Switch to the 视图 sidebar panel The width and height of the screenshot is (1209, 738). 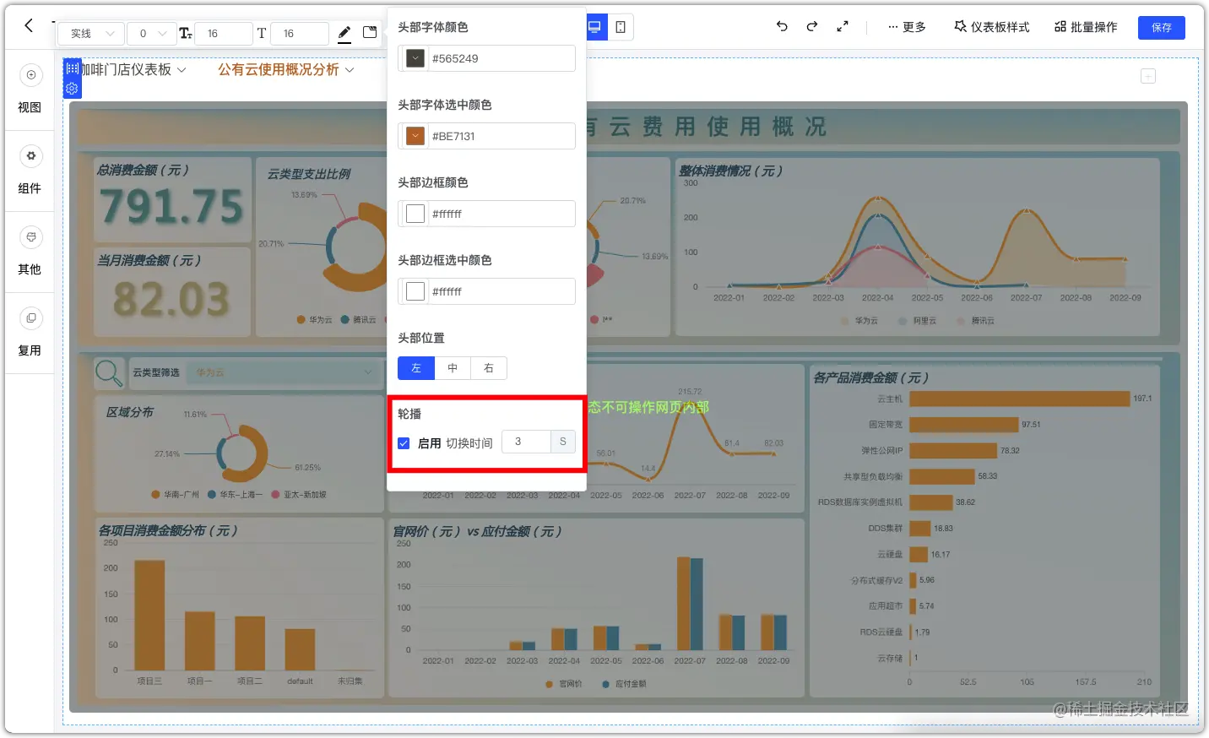point(30,89)
